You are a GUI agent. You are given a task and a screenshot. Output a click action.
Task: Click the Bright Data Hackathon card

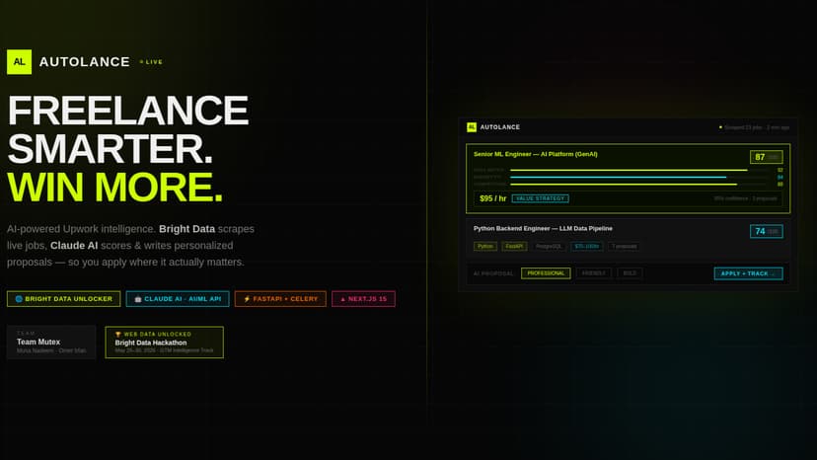[164, 343]
